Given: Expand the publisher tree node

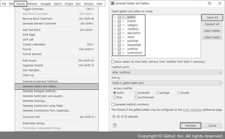Looking at the screenshot, I should [115, 41].
